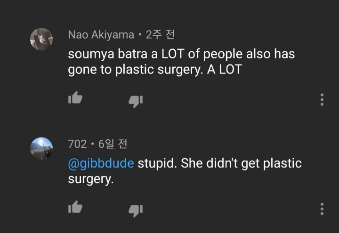Open the 702 username link
This screenshot has height=233, width=339.
[77, 144]
